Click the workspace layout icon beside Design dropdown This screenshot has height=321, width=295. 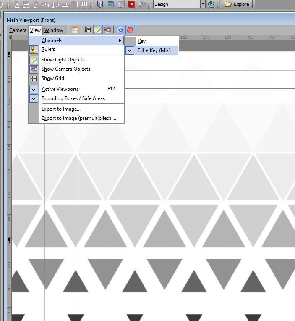tap(211, 4)
